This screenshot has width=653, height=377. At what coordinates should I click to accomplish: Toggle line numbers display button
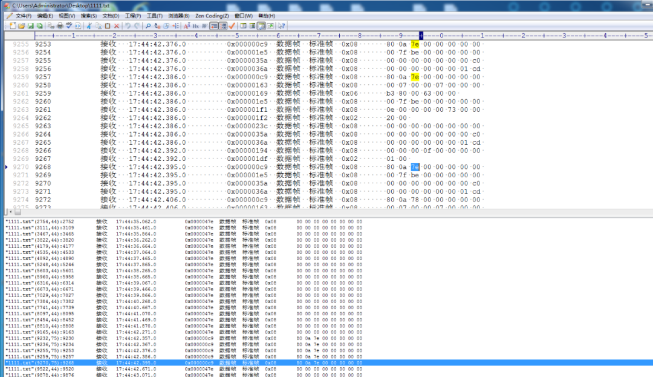pyautogui.click(x=223, y=26)
